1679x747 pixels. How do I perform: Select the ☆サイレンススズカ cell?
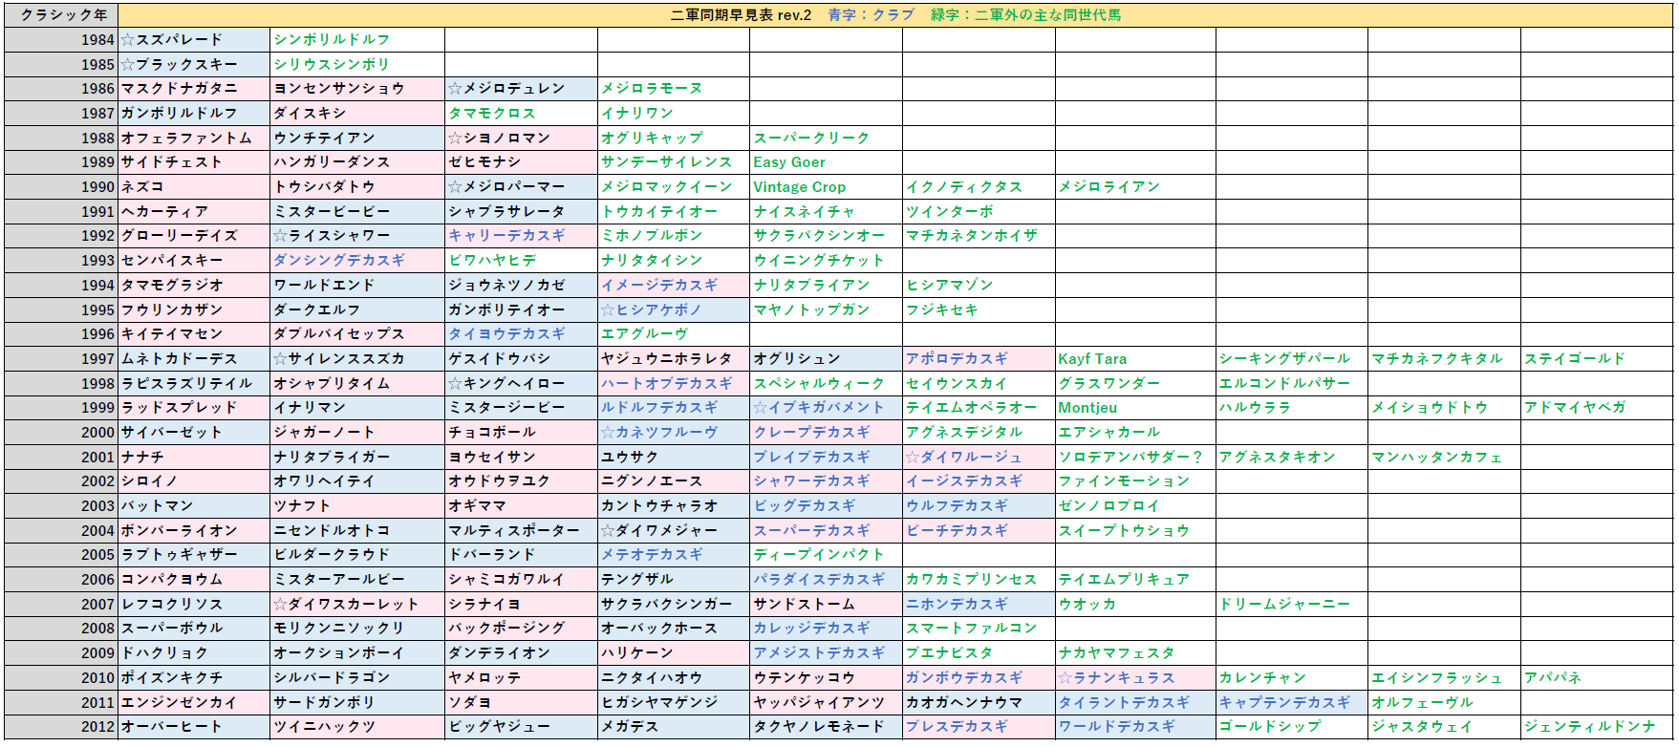pyautogui.click(x=356, y=359)
